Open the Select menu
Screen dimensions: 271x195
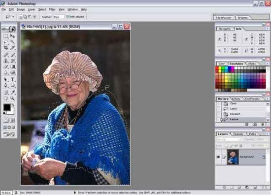click(x=42, y=9)
